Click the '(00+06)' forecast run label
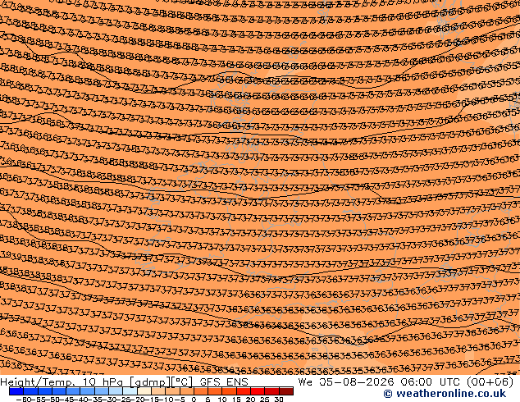 (490, 382)
